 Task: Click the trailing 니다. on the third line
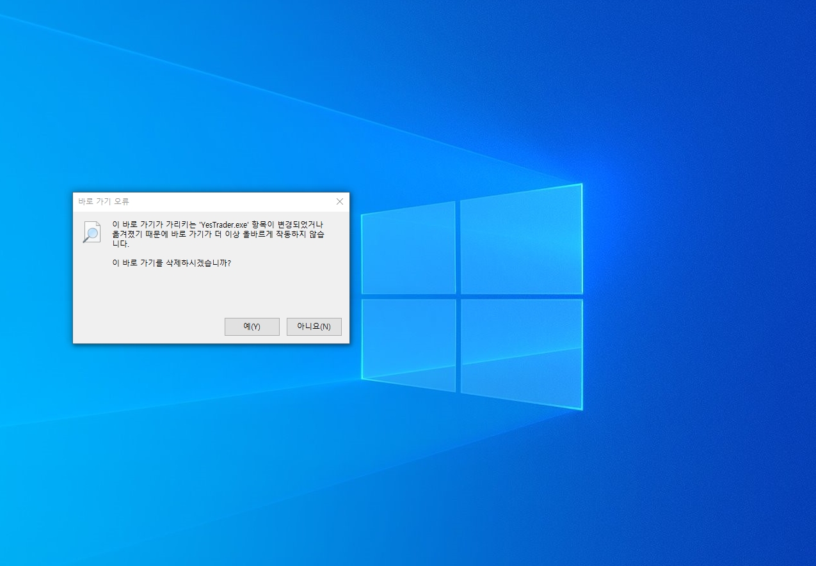[120, 244]
